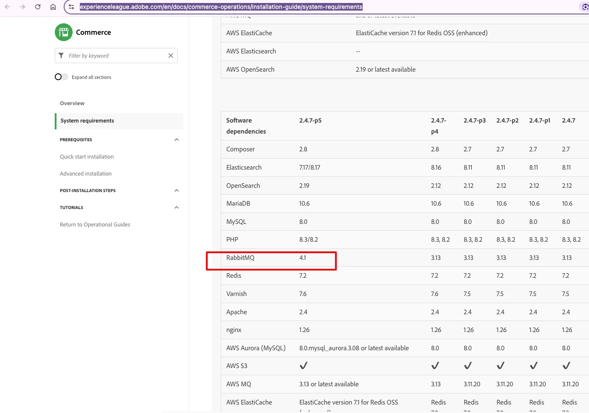
Task: Click '2.19 or latest available' value
Action: (386, 70)
